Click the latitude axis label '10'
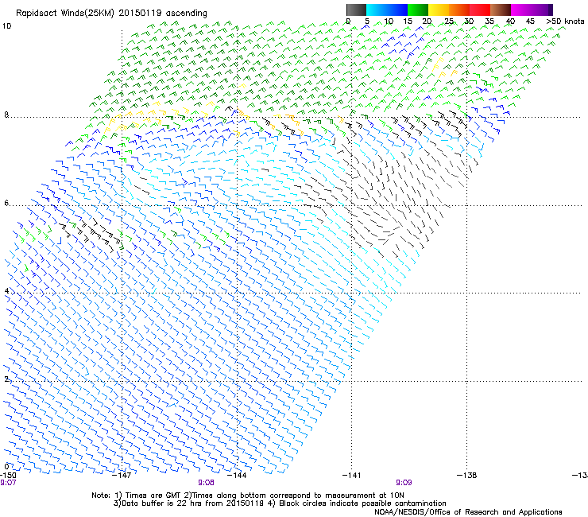This screenshot has height=517, width=588. coord(6,26)
